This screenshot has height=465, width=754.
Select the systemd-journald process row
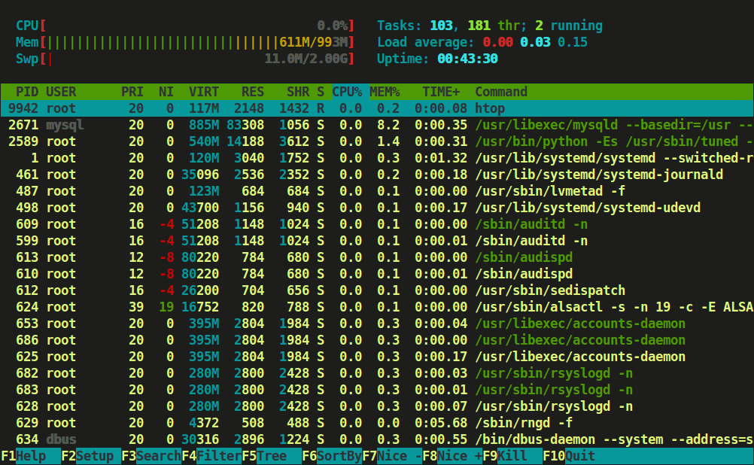[376, 175]
